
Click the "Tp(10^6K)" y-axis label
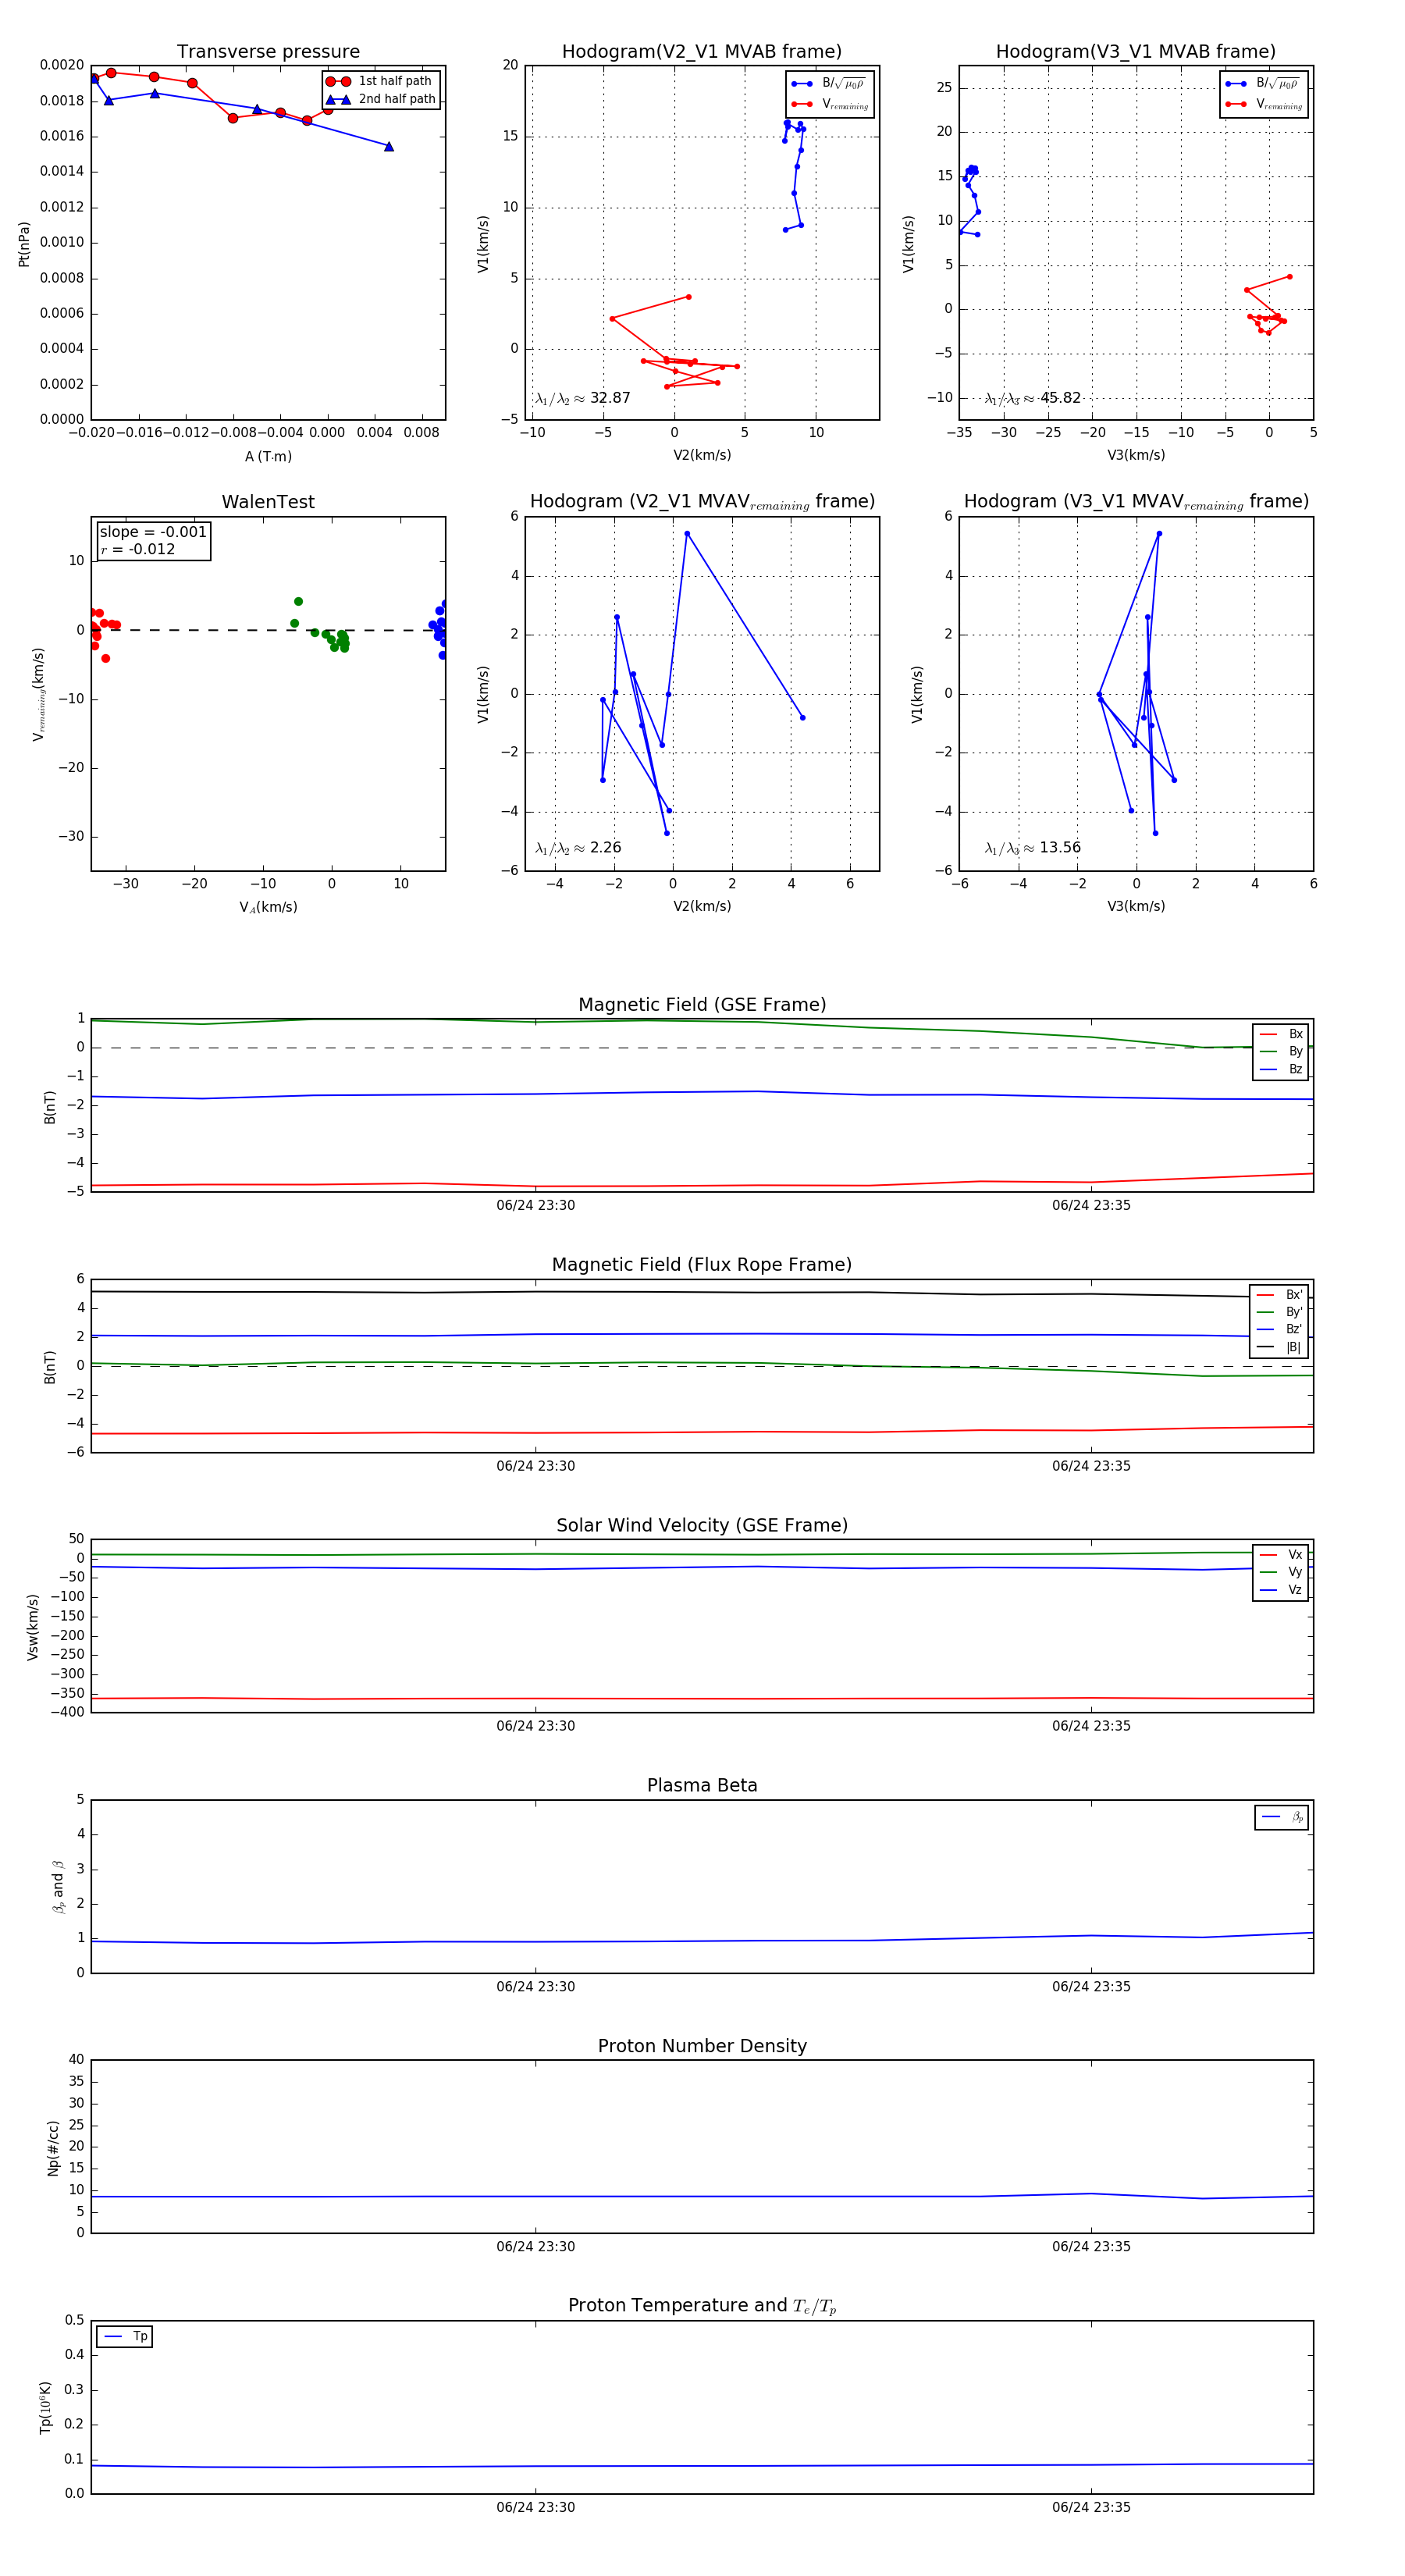(x=45, y=2407)
